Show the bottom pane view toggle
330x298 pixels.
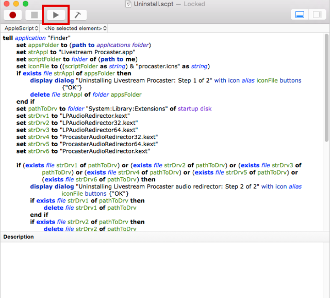300,15
